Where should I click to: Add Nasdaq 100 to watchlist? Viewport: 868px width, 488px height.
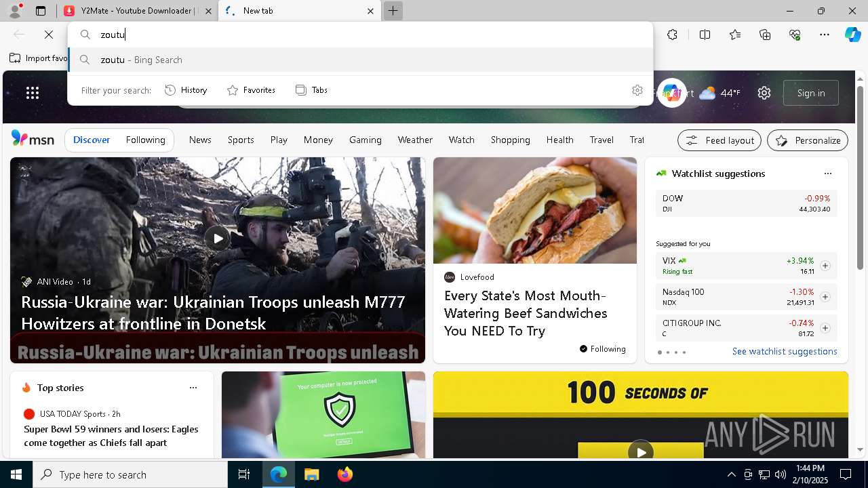(825, 297)
